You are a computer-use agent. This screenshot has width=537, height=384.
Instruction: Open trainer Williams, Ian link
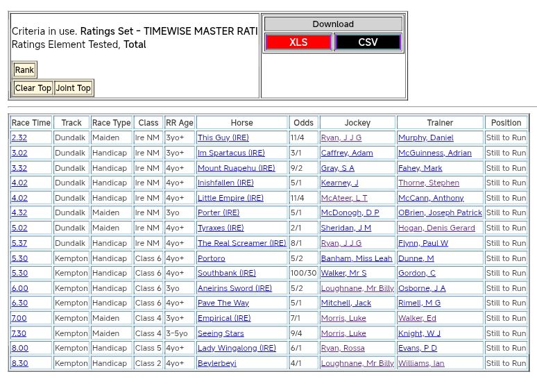421,363
